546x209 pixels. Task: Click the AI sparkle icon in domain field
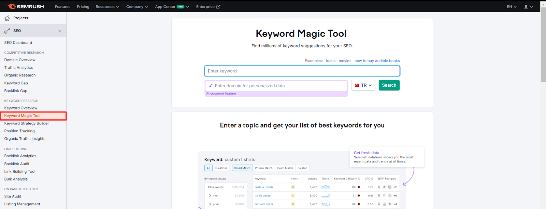pos(211,86)
